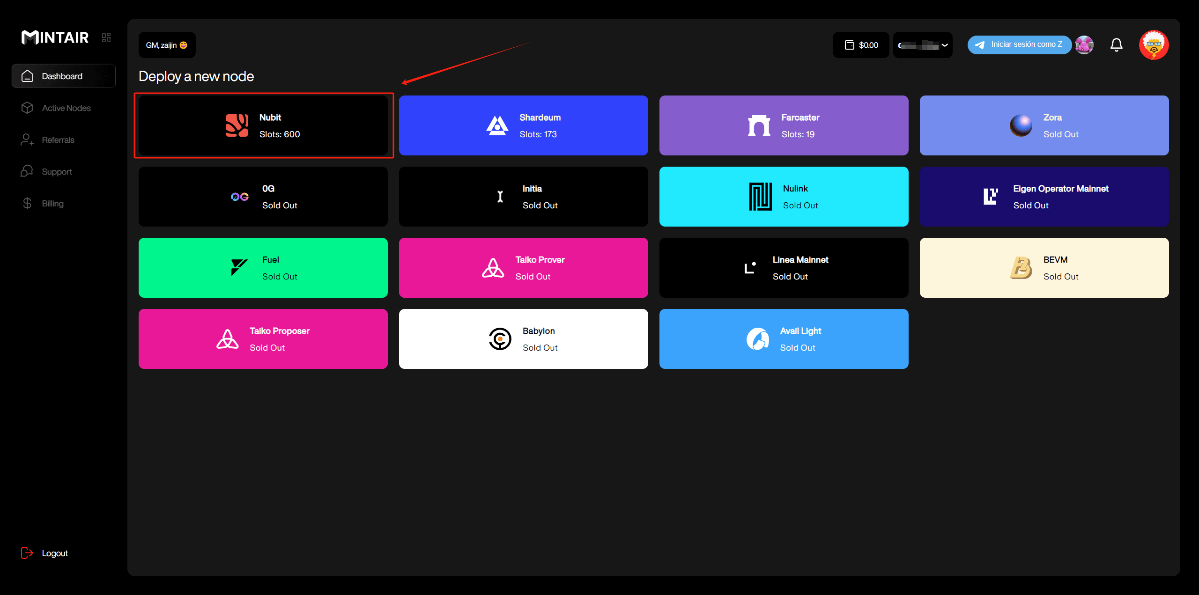Open the wallet address dropdown
Screen dimensions: 1199x595
(x=922, y=45)
